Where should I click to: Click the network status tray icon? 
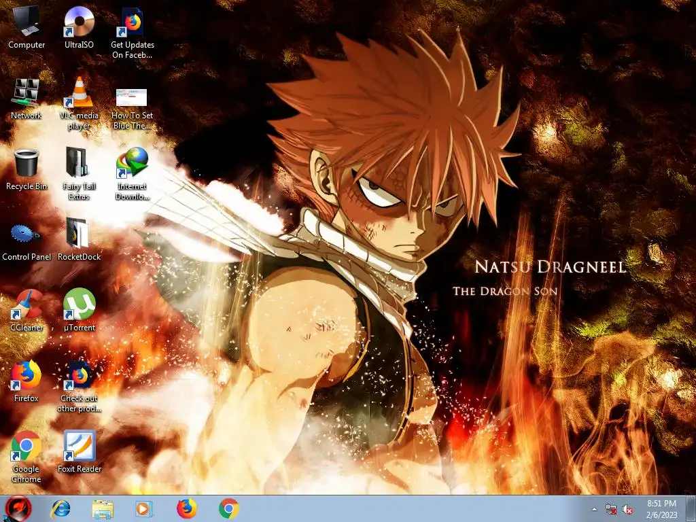(x=611, y=510)
